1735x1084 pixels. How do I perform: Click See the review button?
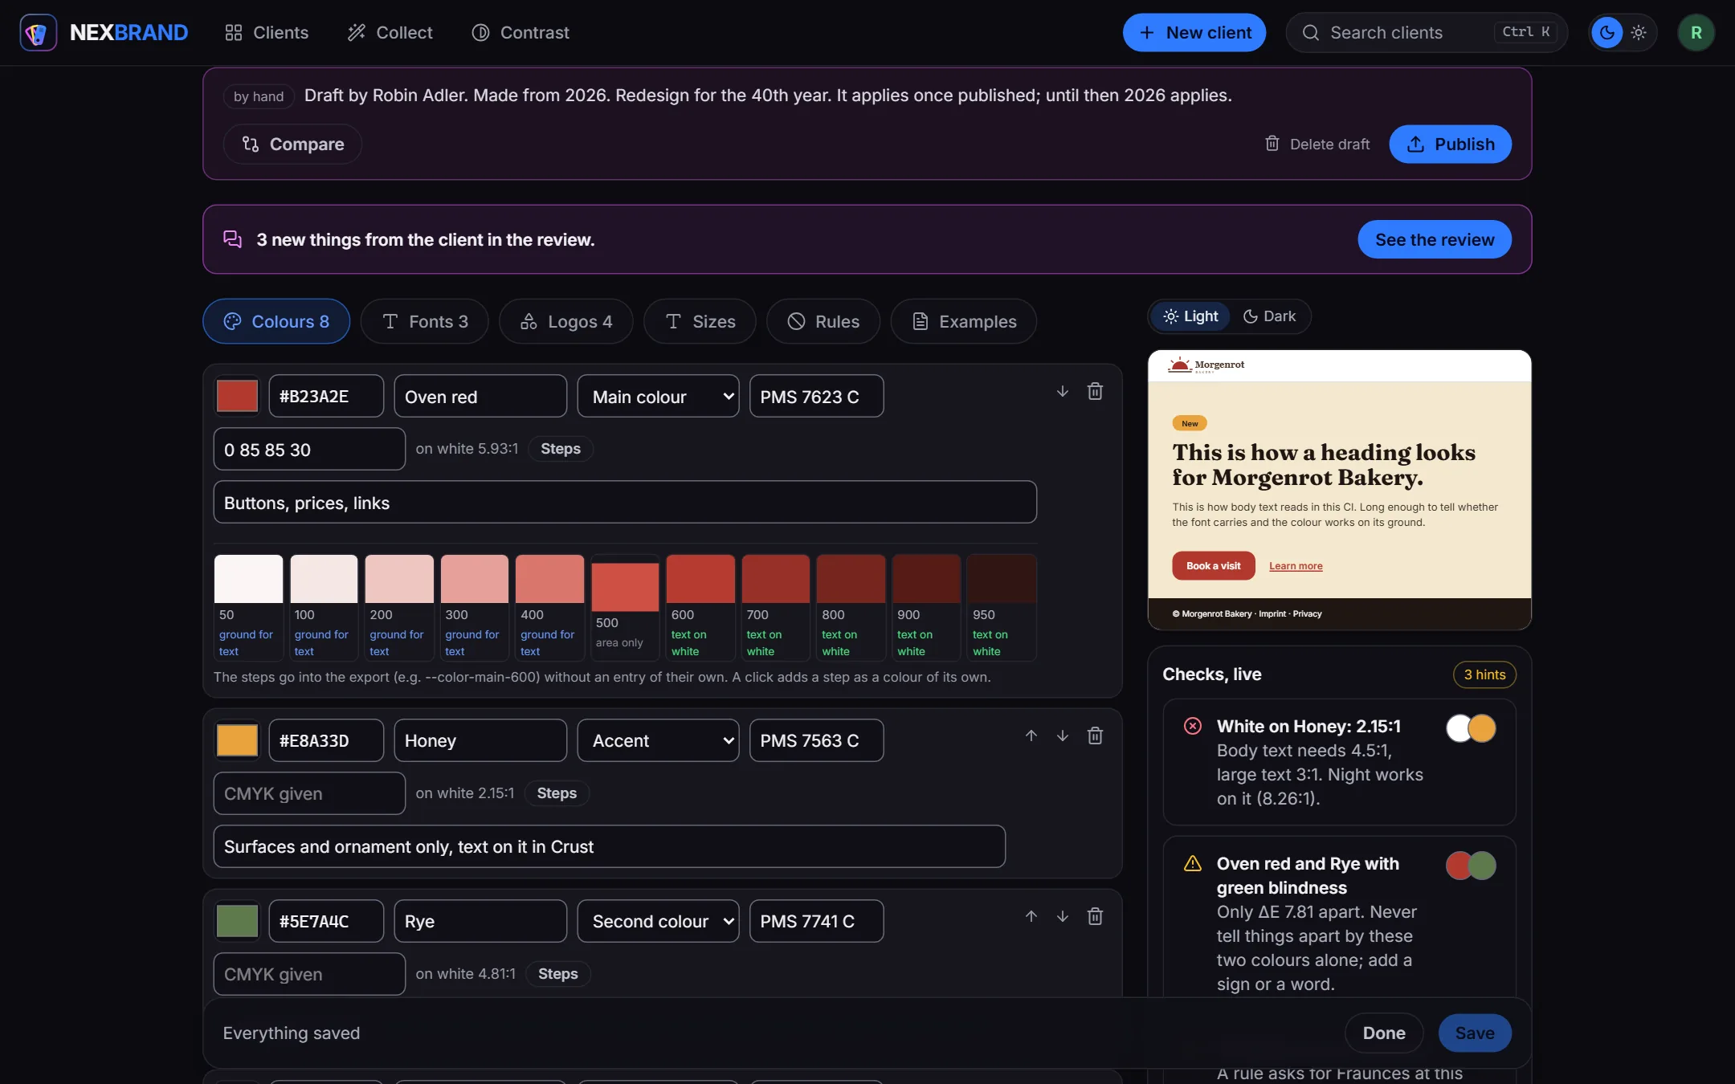(1435, 240)
